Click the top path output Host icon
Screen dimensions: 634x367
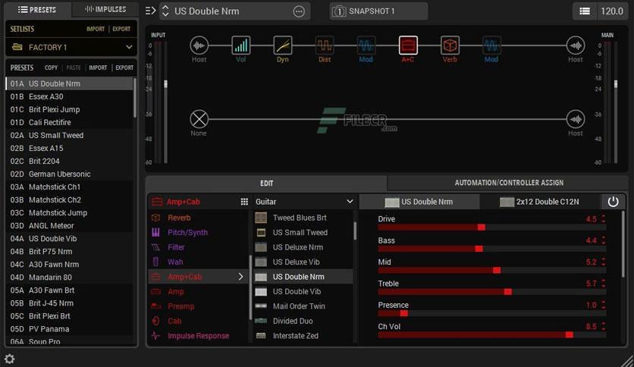point(576,45)
